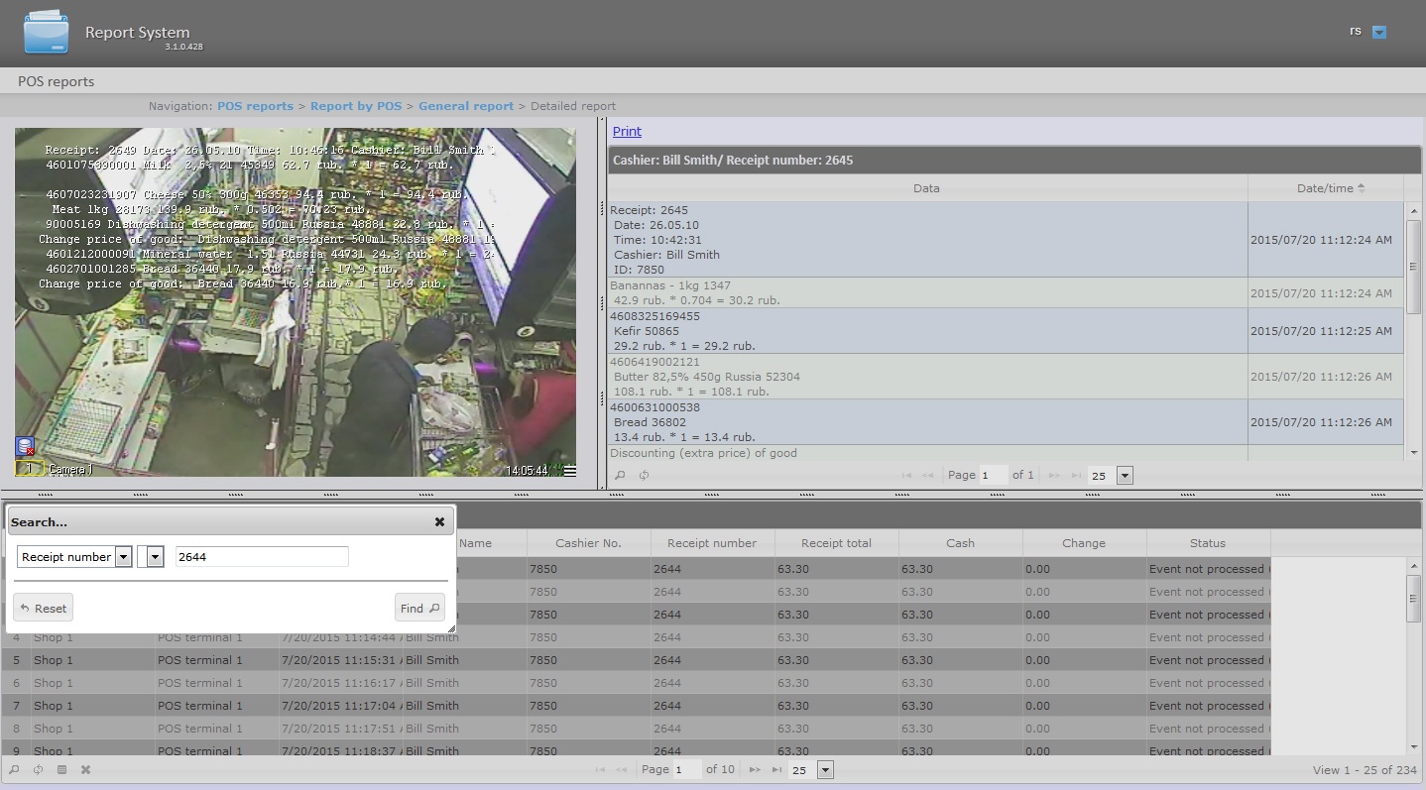Expand the rs user menu arrow

[1378, 33]
